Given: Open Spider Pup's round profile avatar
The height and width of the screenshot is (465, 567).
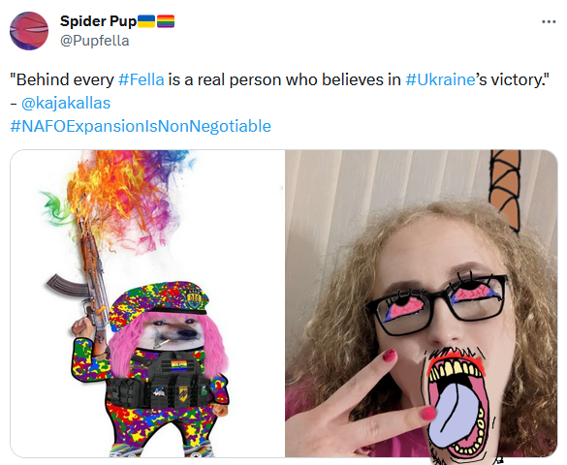Looking at the screenshot, I should coord(29,31).
